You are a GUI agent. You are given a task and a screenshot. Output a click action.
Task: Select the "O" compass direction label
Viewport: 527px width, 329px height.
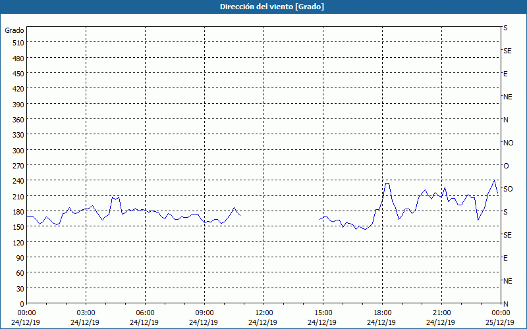[x=506, y=166]
